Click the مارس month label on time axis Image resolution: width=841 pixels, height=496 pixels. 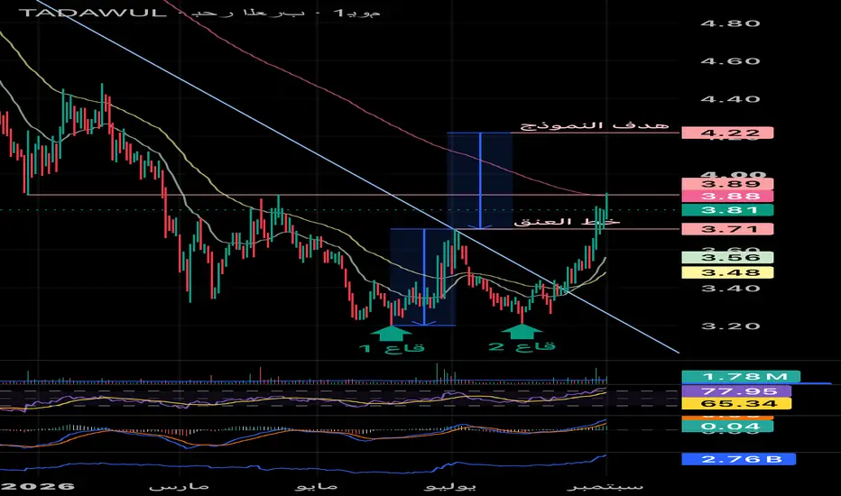point(179,486)
